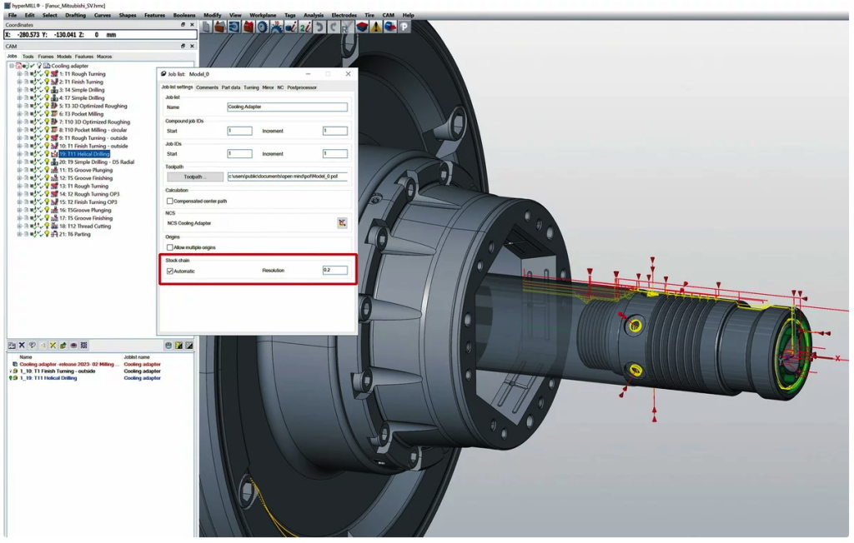854x543 pixels.
Task: Switch to the Postprocessor tab
Action: pos(302,87)
